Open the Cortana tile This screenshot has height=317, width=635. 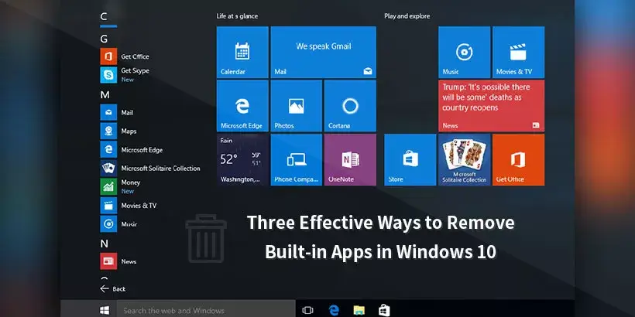350,106
